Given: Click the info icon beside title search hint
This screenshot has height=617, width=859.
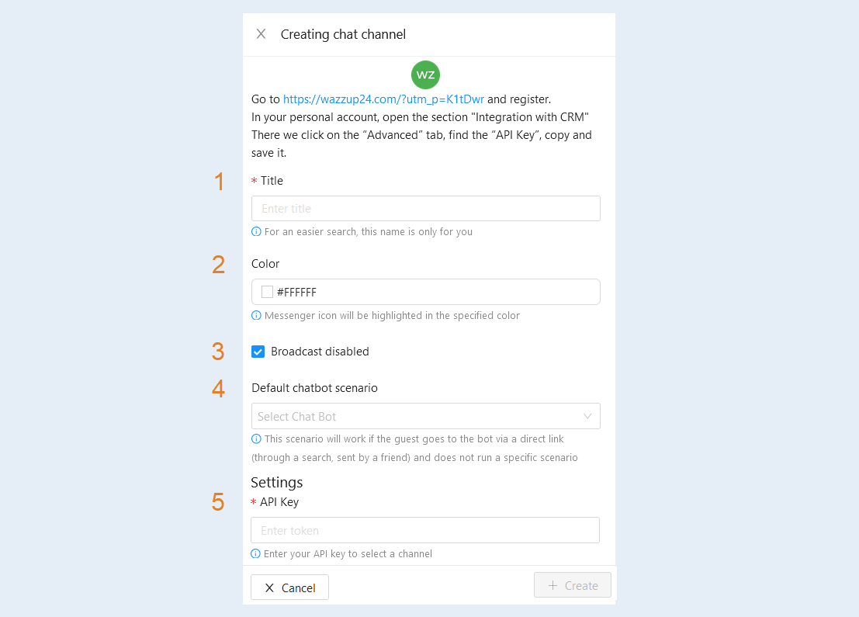Looking at the screenshot, I should [256, 231].
